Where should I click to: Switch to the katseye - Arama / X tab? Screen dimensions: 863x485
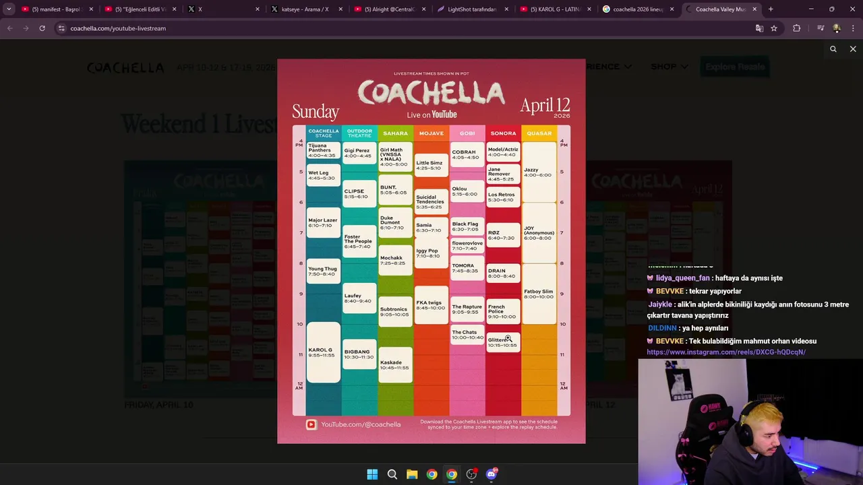pyautogui.click(x=305, y=9)
